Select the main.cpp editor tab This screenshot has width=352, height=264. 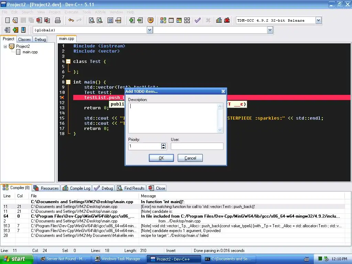click(x=66, y=38)
